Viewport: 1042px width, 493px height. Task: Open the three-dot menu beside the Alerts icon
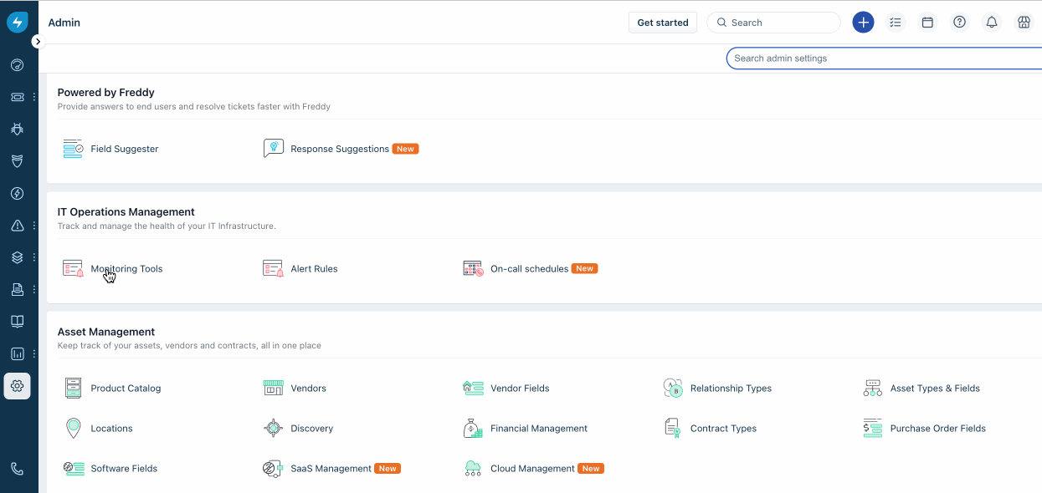pos(33,226)
